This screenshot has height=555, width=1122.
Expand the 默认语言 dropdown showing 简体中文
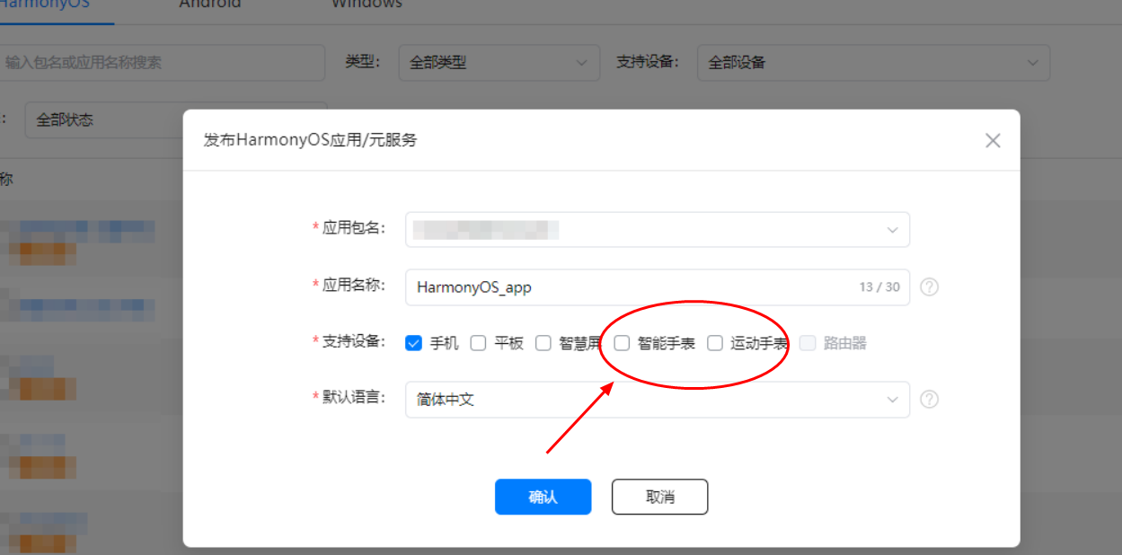pos(658,399)
